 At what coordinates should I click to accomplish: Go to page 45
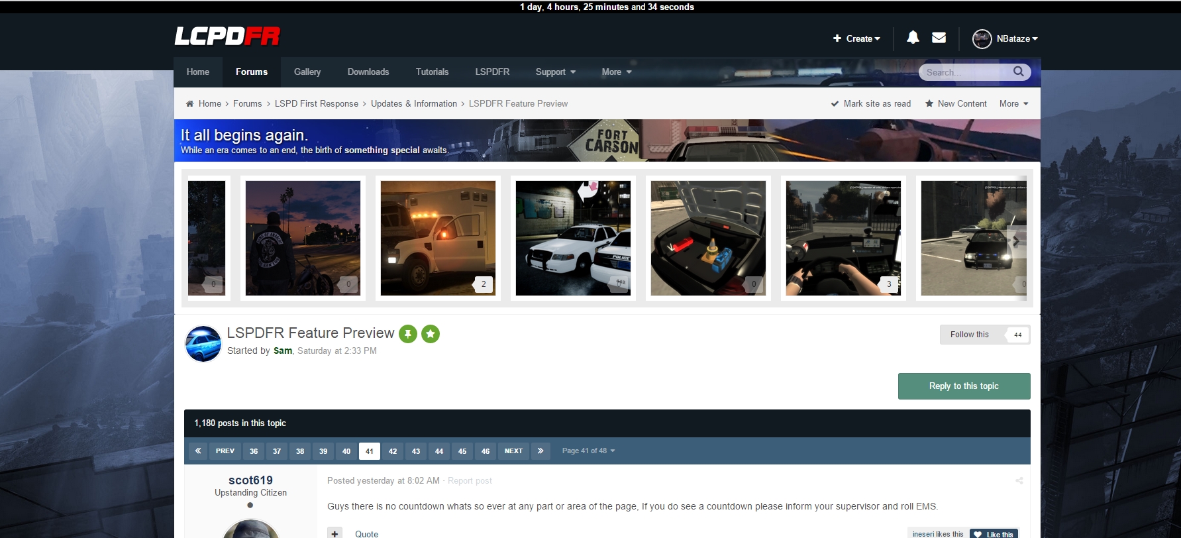[462, 451]
